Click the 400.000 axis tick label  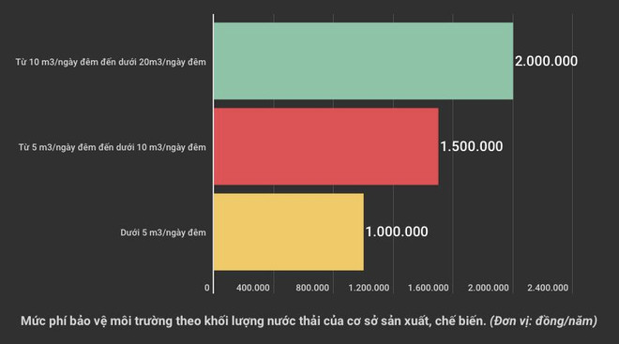click(252, 288)
